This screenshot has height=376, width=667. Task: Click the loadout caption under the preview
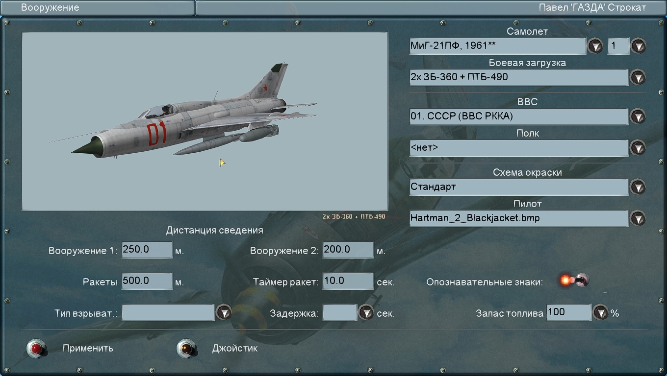point(354,216)
